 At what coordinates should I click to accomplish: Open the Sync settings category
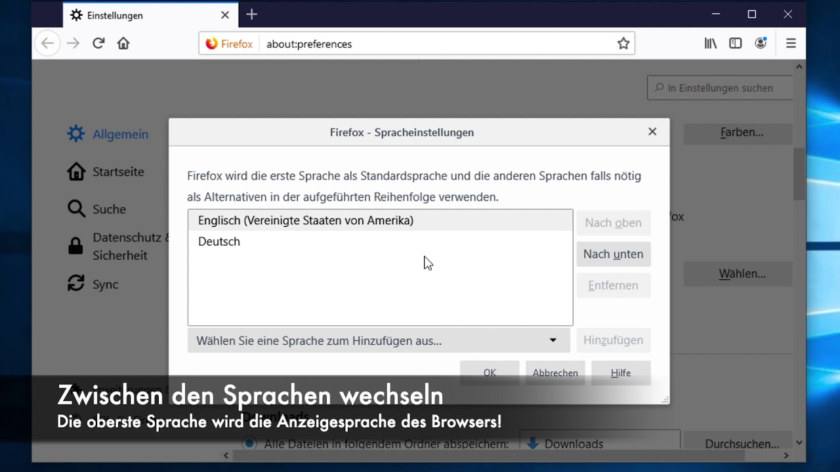[x=93, y=285]
